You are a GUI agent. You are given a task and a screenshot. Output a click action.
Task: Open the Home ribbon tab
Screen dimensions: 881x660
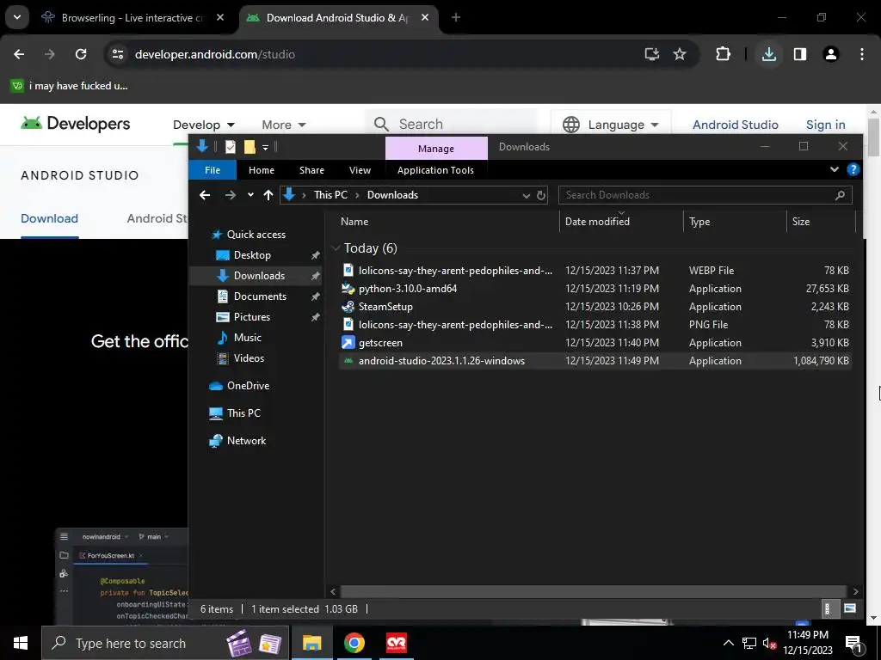click(x=262, y=170)
